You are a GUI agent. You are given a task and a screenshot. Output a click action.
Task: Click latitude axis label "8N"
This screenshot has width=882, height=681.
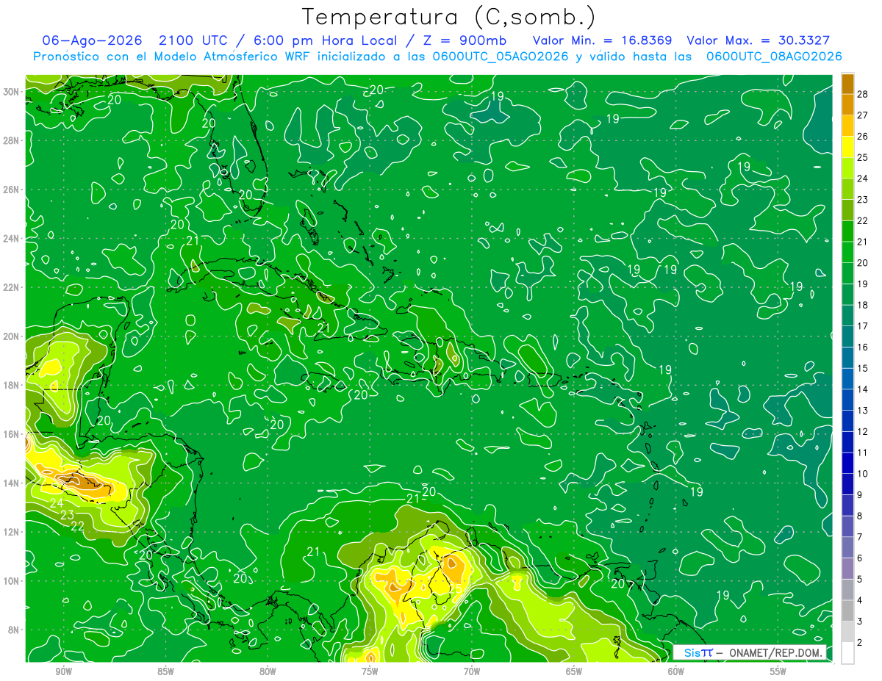(14, 630)
